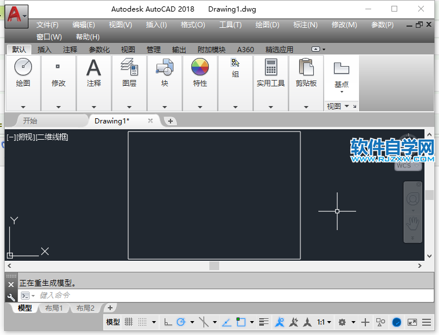Click the workspace switching gear icon
The width and height of the screenshot is (439, 335).
click(x=342, y=322)
